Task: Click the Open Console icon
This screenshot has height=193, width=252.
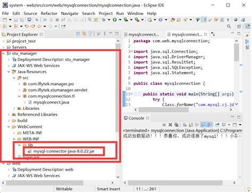Action: coord(235,125)
